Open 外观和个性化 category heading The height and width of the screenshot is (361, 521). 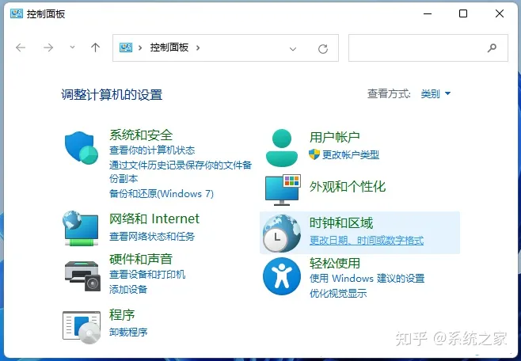tap(348, 186)
